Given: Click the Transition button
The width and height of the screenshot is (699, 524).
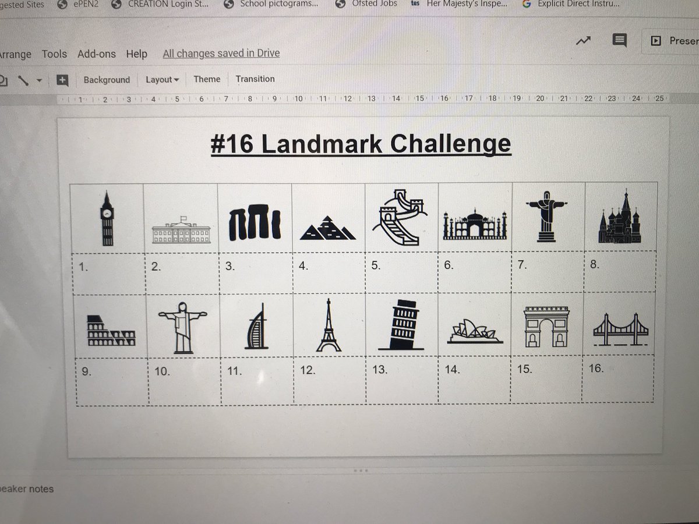Looking at the screenshot, I should point(255,79).
